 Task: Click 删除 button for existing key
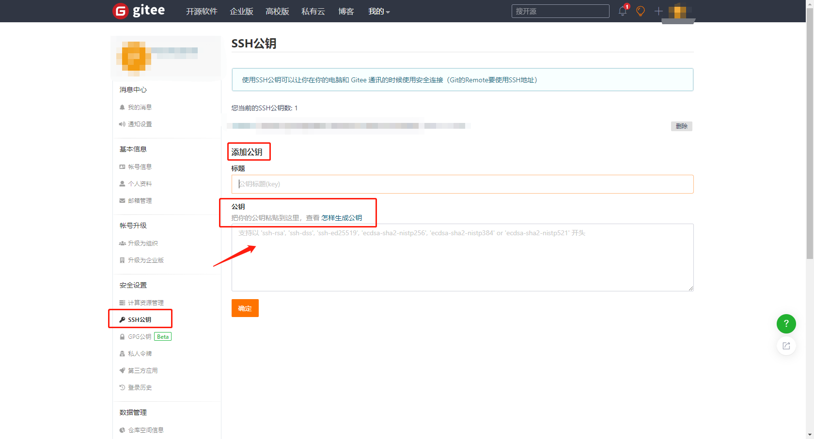click(x=681, y=126)
